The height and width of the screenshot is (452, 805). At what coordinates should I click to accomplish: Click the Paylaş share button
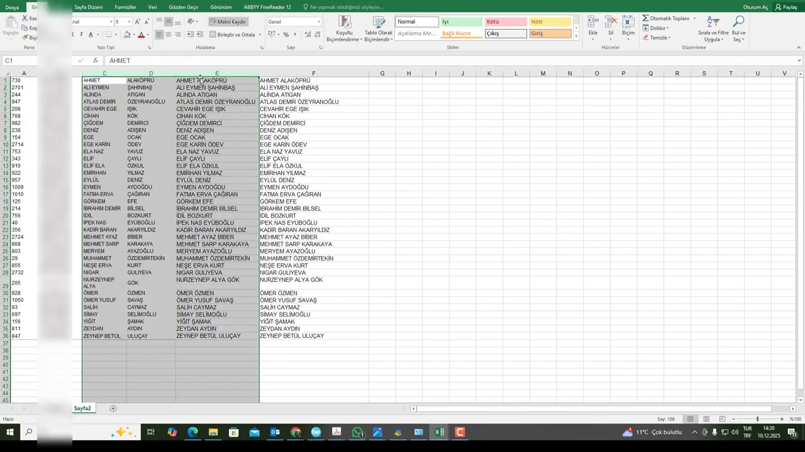click(x=787, y=7)
